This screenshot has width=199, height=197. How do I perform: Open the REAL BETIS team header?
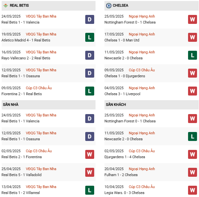[x=19, y=5]
